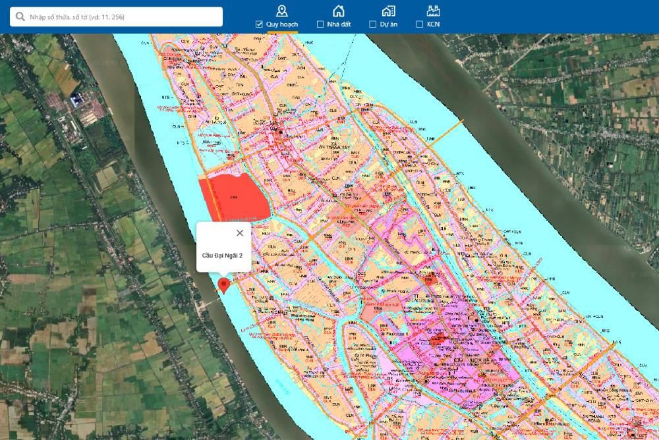Screen dimensions: 659x440
Task: Click the red location pin marker
Action: point(224,285)
